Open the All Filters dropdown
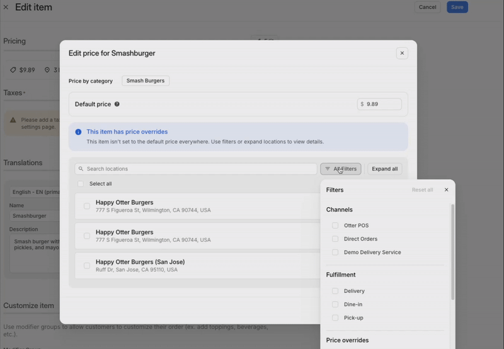504x349 pixels. (341, 169)
